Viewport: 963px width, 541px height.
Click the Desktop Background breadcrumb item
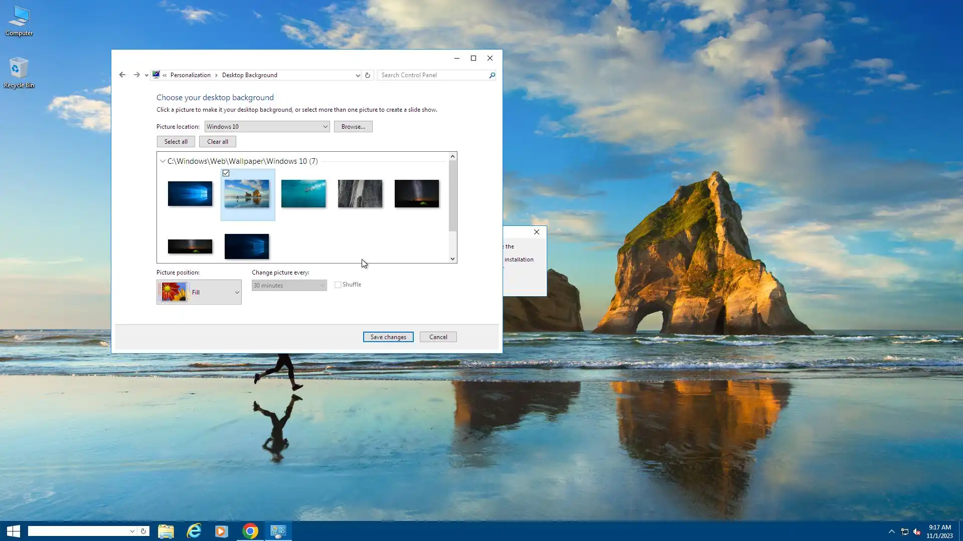click(249, 75)
